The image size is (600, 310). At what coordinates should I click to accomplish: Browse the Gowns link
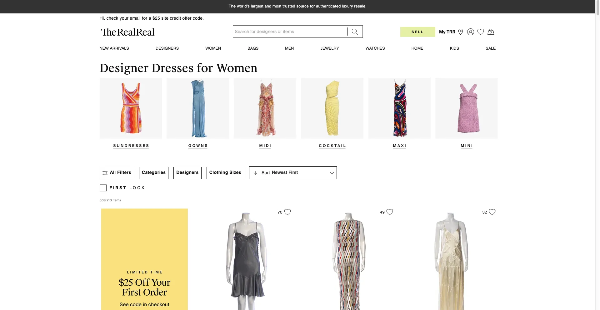tap(198, 146)
